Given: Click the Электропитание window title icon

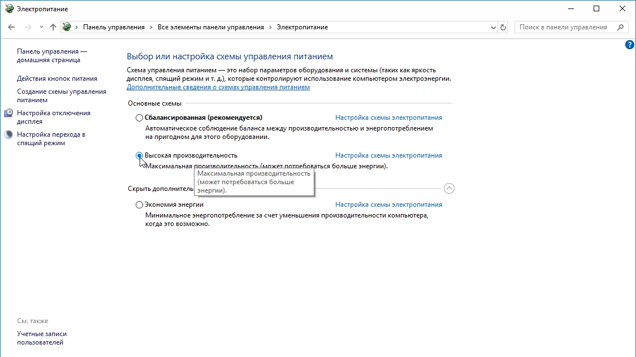Looking at the screenshot, I should (x=9, y=9).
